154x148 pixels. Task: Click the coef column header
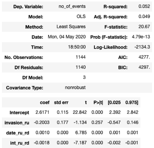point(45,103)
